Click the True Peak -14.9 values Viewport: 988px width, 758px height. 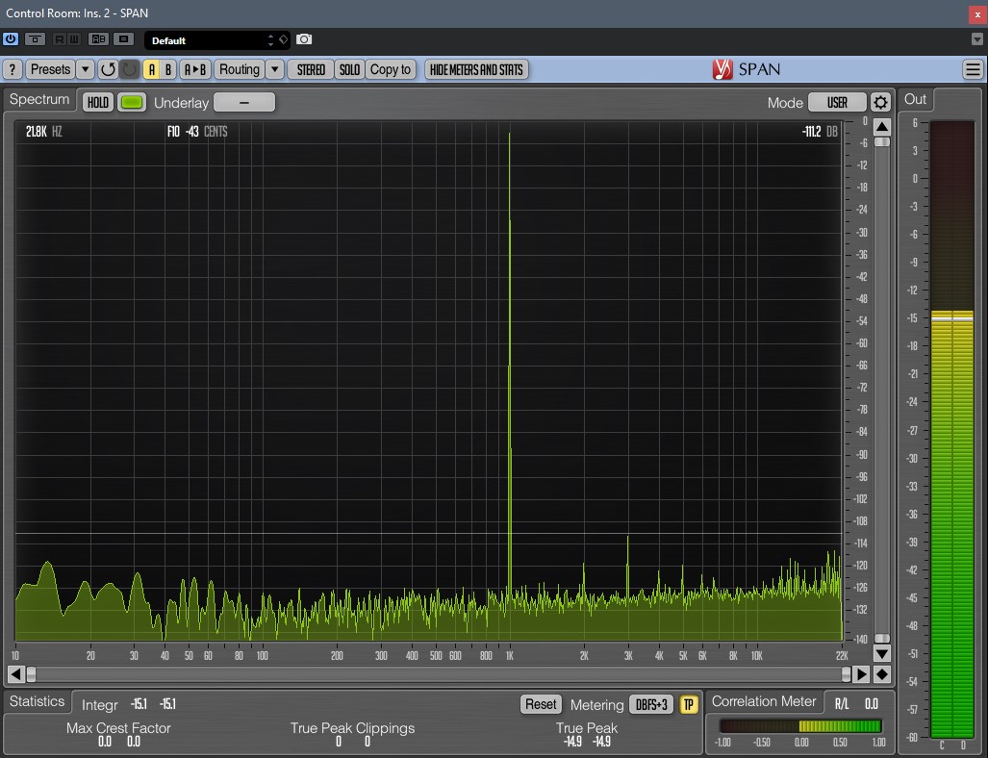click(x=587, y=741)
